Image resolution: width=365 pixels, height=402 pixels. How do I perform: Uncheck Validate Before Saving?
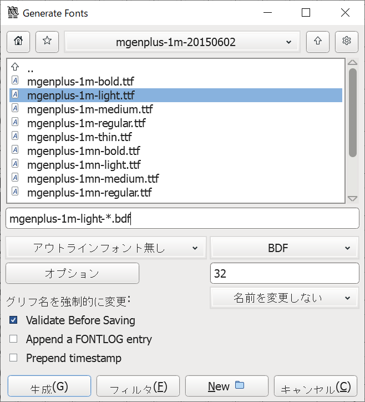point(13,320)
